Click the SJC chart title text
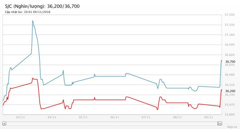 42,6
